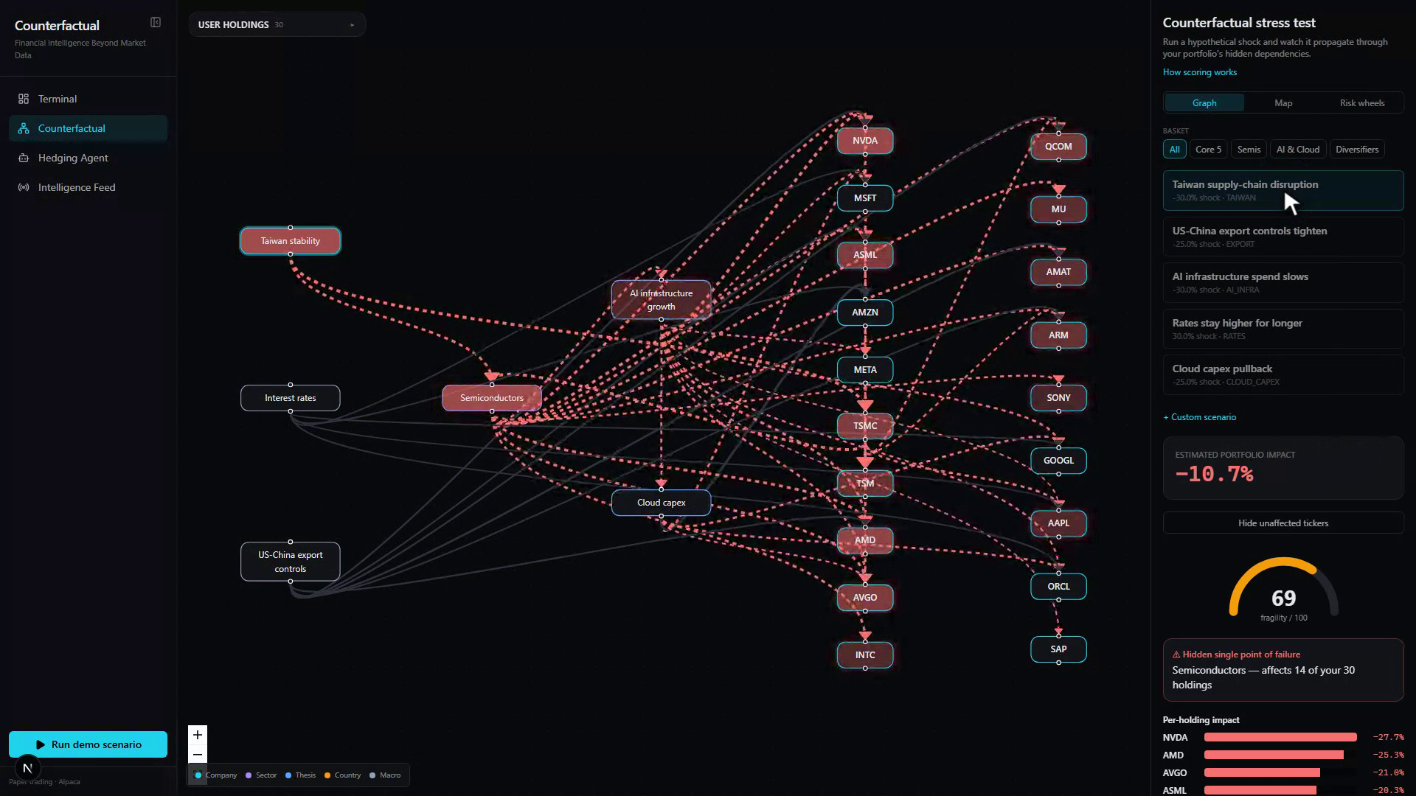Select the ARM company node
Viewport: 1416px width, 796px height.
pos(1058,335)
